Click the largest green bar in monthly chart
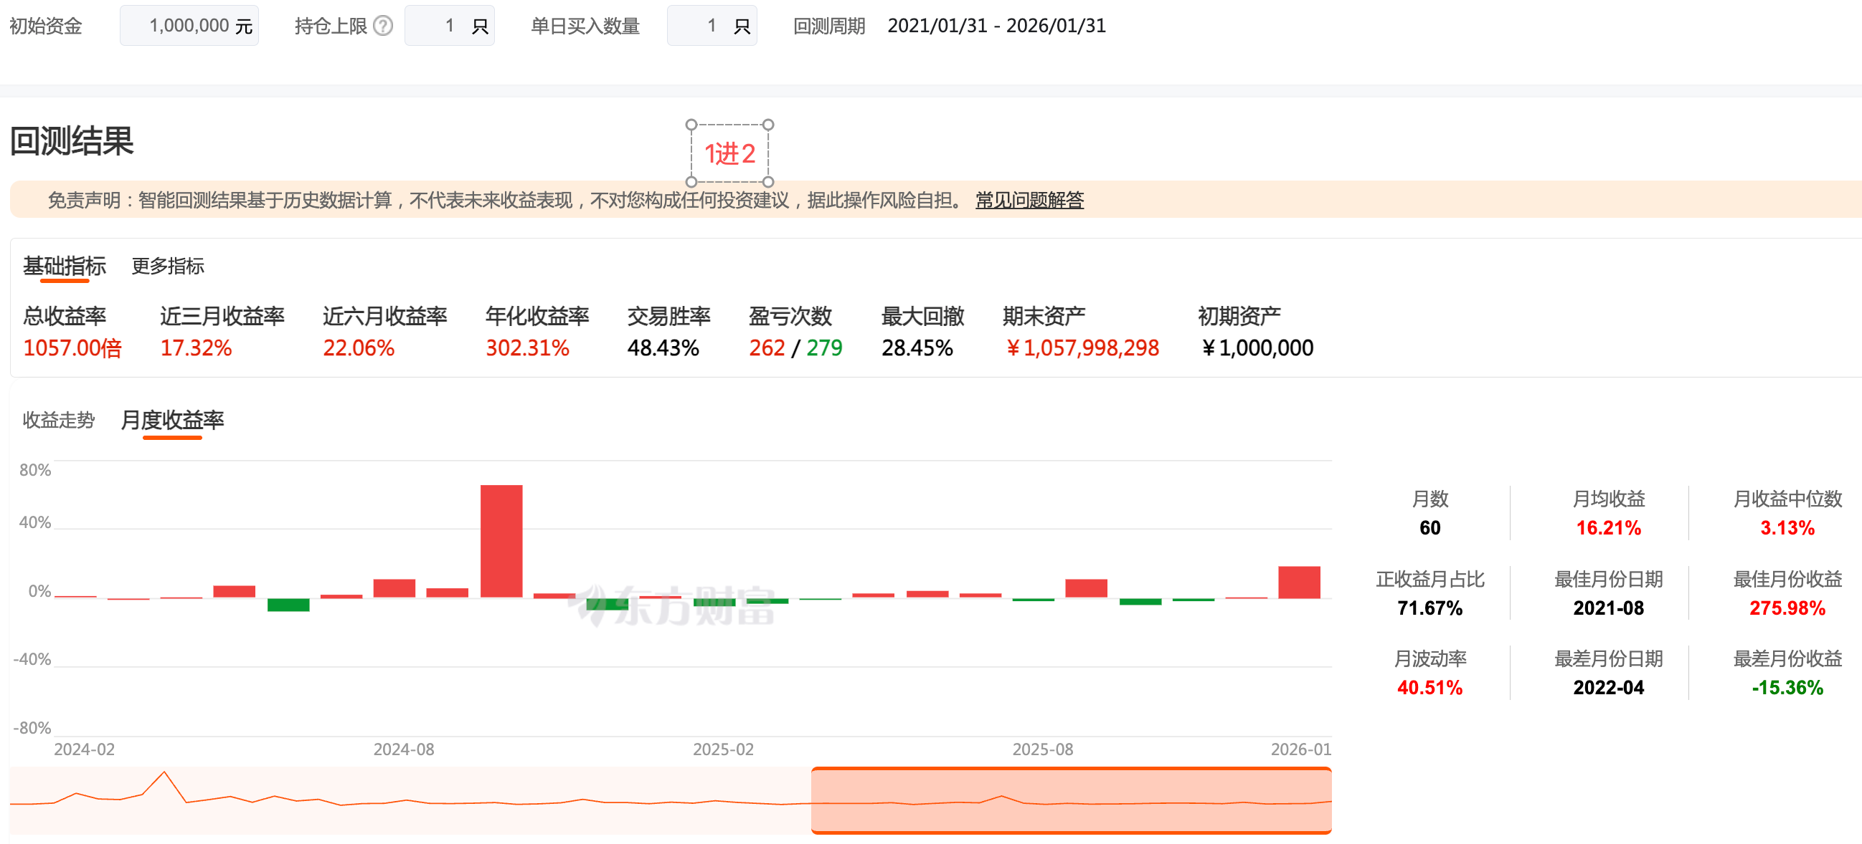The image size is (1862, 844). (288, 605)
